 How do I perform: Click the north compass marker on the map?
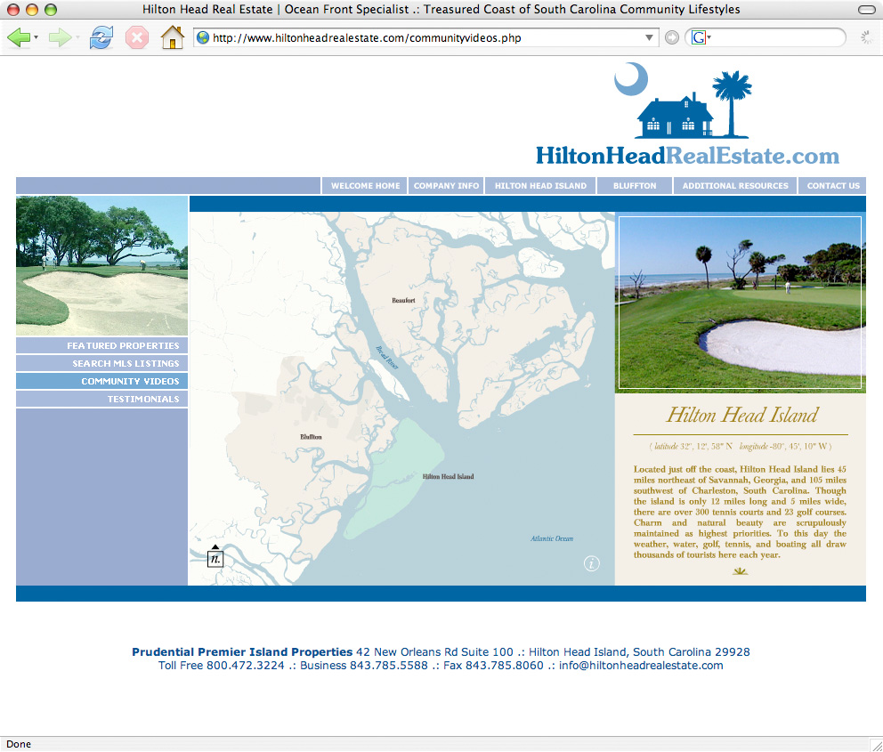tap(215, 555)
